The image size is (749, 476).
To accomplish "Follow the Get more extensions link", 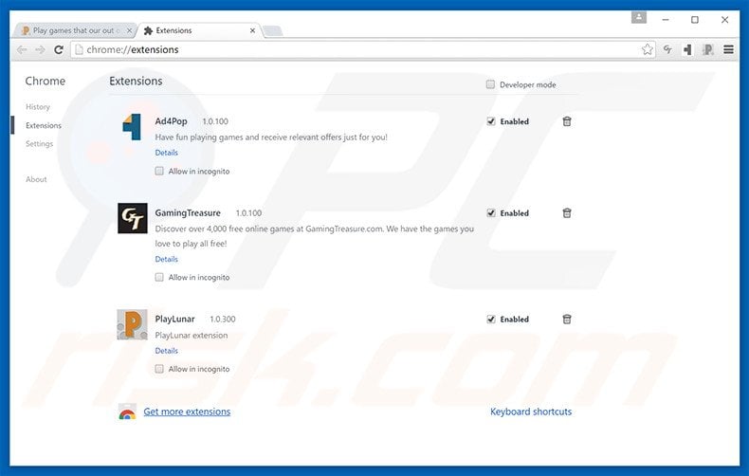I will point(187,412).
